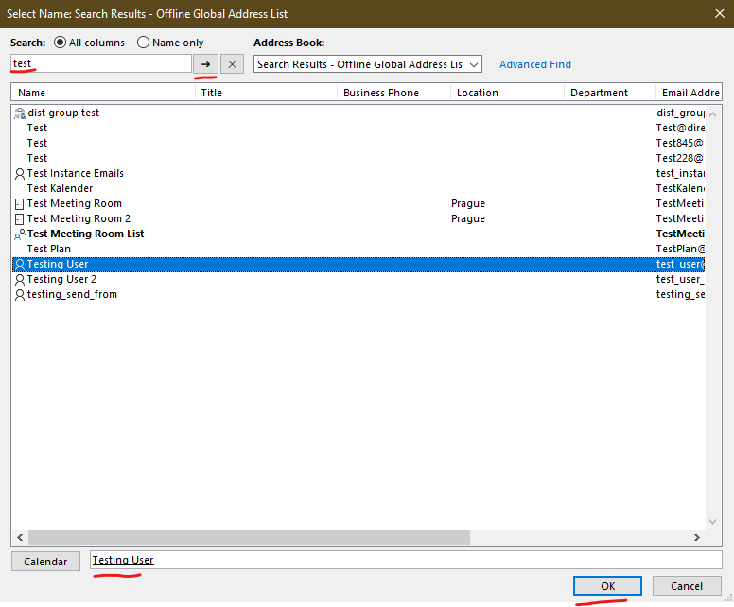This screenshot has width=734, height=607.
Task: Click the TestPlan@ email address cell
Action: point(680,249)
